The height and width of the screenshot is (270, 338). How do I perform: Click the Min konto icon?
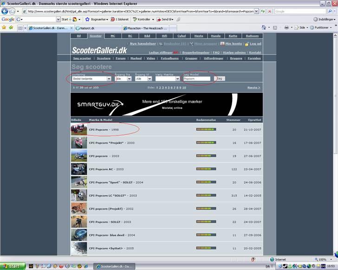(x=222, y=44)
